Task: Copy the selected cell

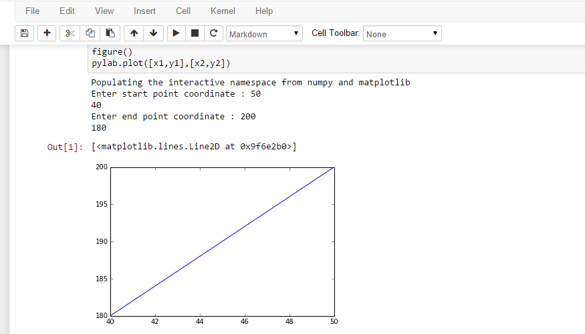Action: click(90, 33)
